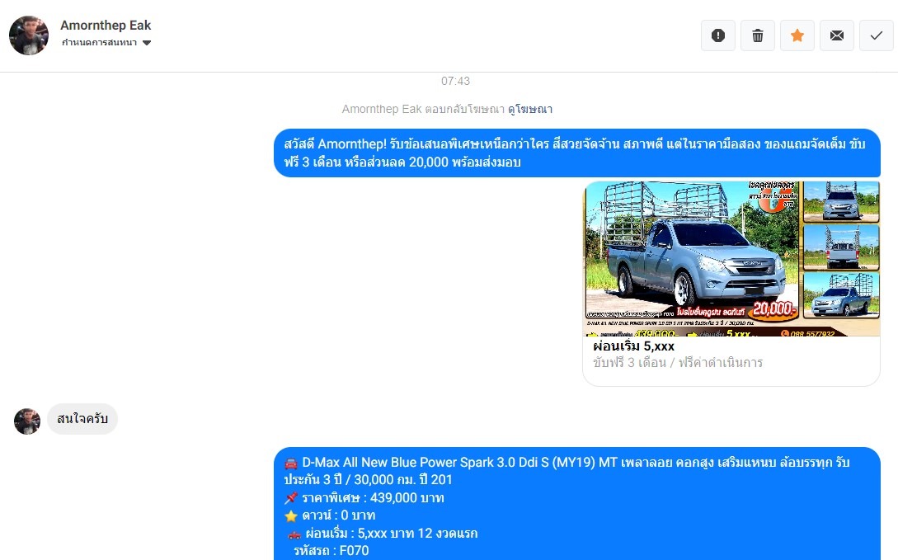Open Amornthep Eak header profile picture
Viewport: 898px width, 560px height.
click(29, 35)
